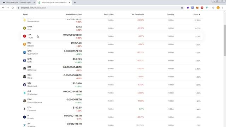
Task: Click the red Opera-style extension icon
Action: click(202, 8)
